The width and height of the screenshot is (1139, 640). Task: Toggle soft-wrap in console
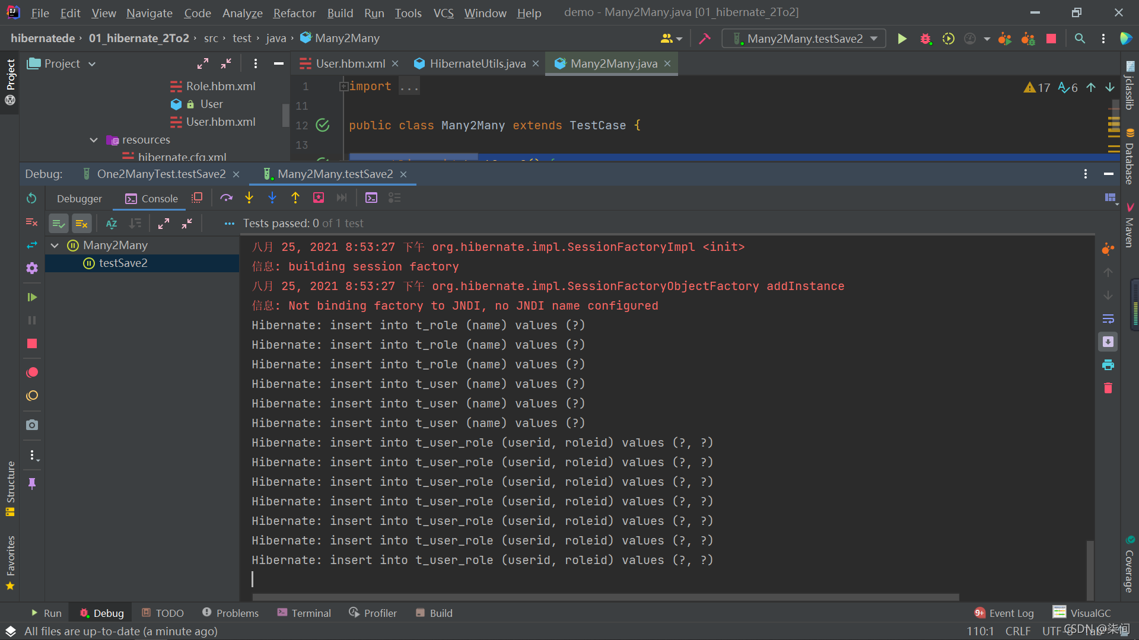[x=1108, y=319]
